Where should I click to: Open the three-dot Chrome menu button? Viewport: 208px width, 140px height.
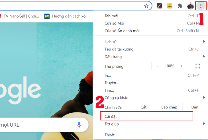point(201,6)
